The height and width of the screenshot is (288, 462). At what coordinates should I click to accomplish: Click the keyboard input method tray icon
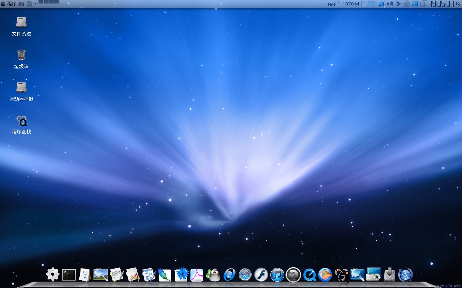coord(407,4)
